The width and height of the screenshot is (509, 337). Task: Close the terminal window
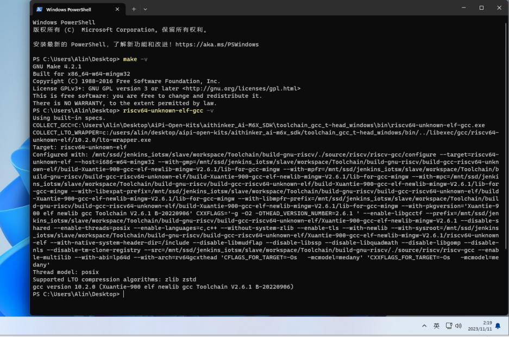pos(499,8)
